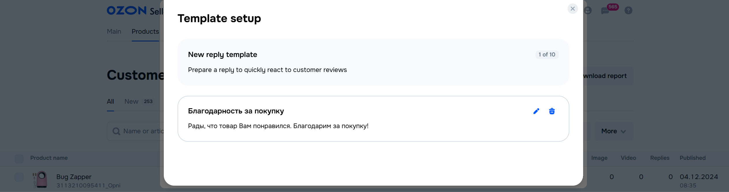Click the help question mark icon
Screen dimensions: 729x192
(x=628, y=11)
